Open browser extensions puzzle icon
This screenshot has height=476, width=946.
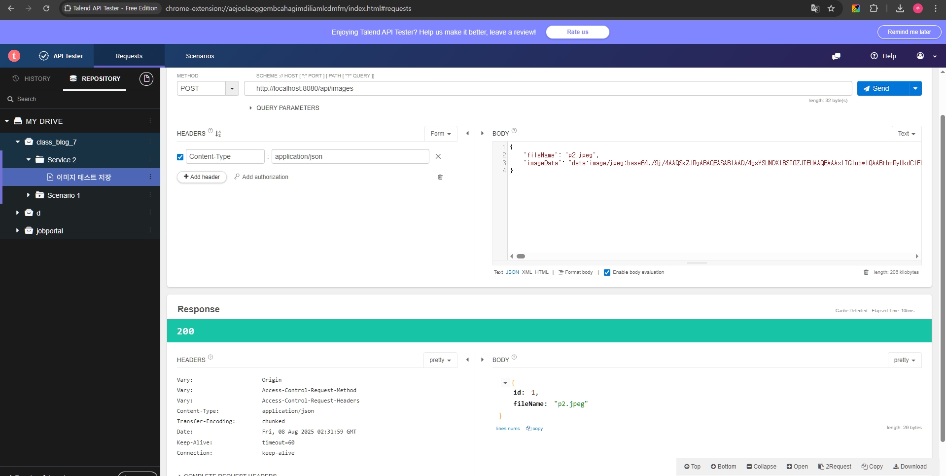(x=874, y=8)
